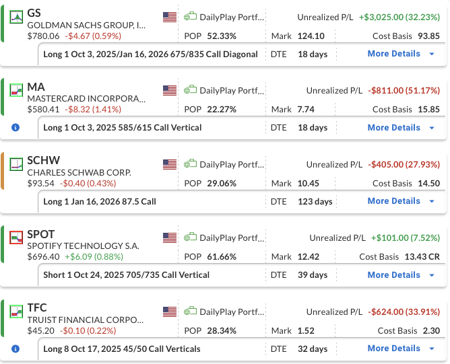Click the info icon on MA row

coord(15,127)
